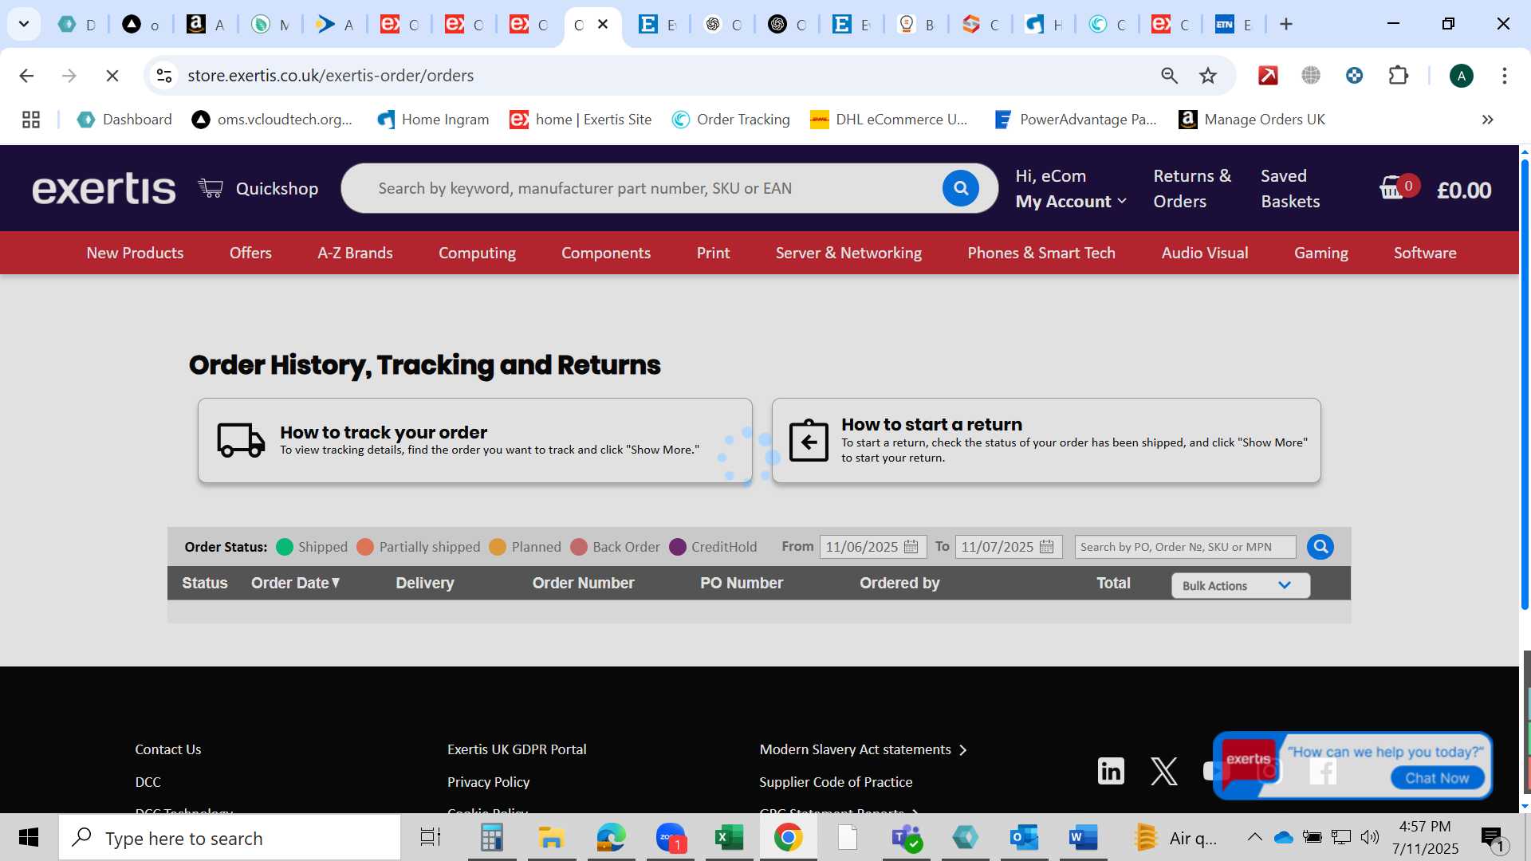This screenshot has height=861, width=1531.
Task: Open Exertis UK GDPR Portal link
Action: (517, 749)
